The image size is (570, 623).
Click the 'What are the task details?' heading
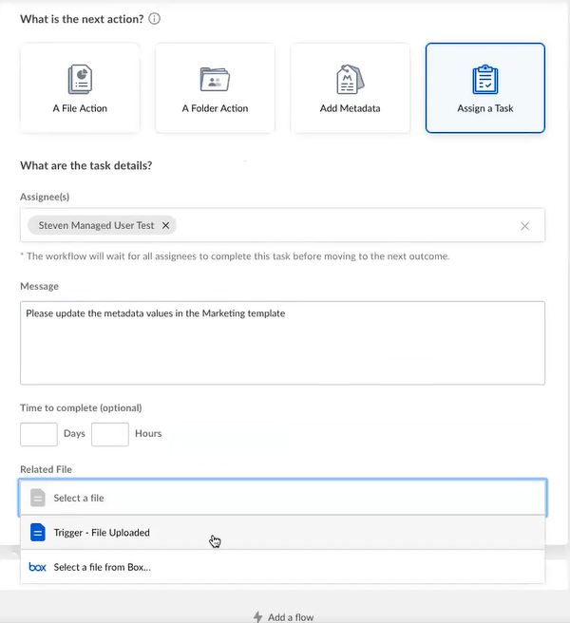pyautogui.click(x=86, y=165)
